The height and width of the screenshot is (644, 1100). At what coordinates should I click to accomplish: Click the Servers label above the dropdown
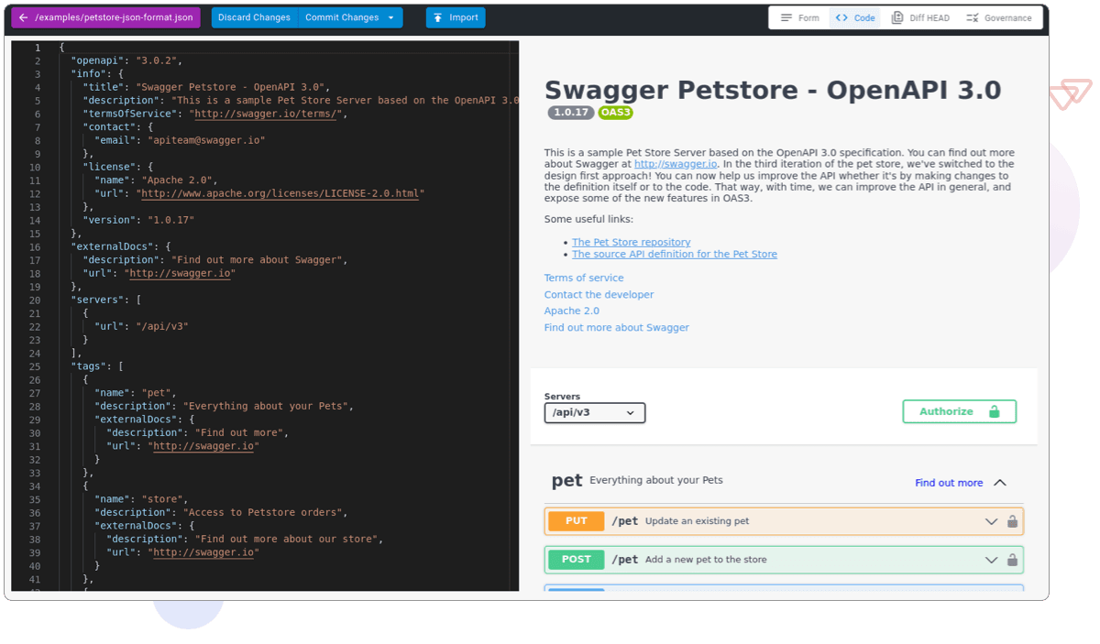pos(562,397)
